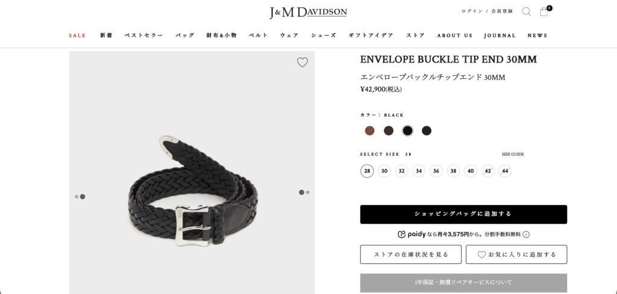Select size 30

click(x=384, y=171)
